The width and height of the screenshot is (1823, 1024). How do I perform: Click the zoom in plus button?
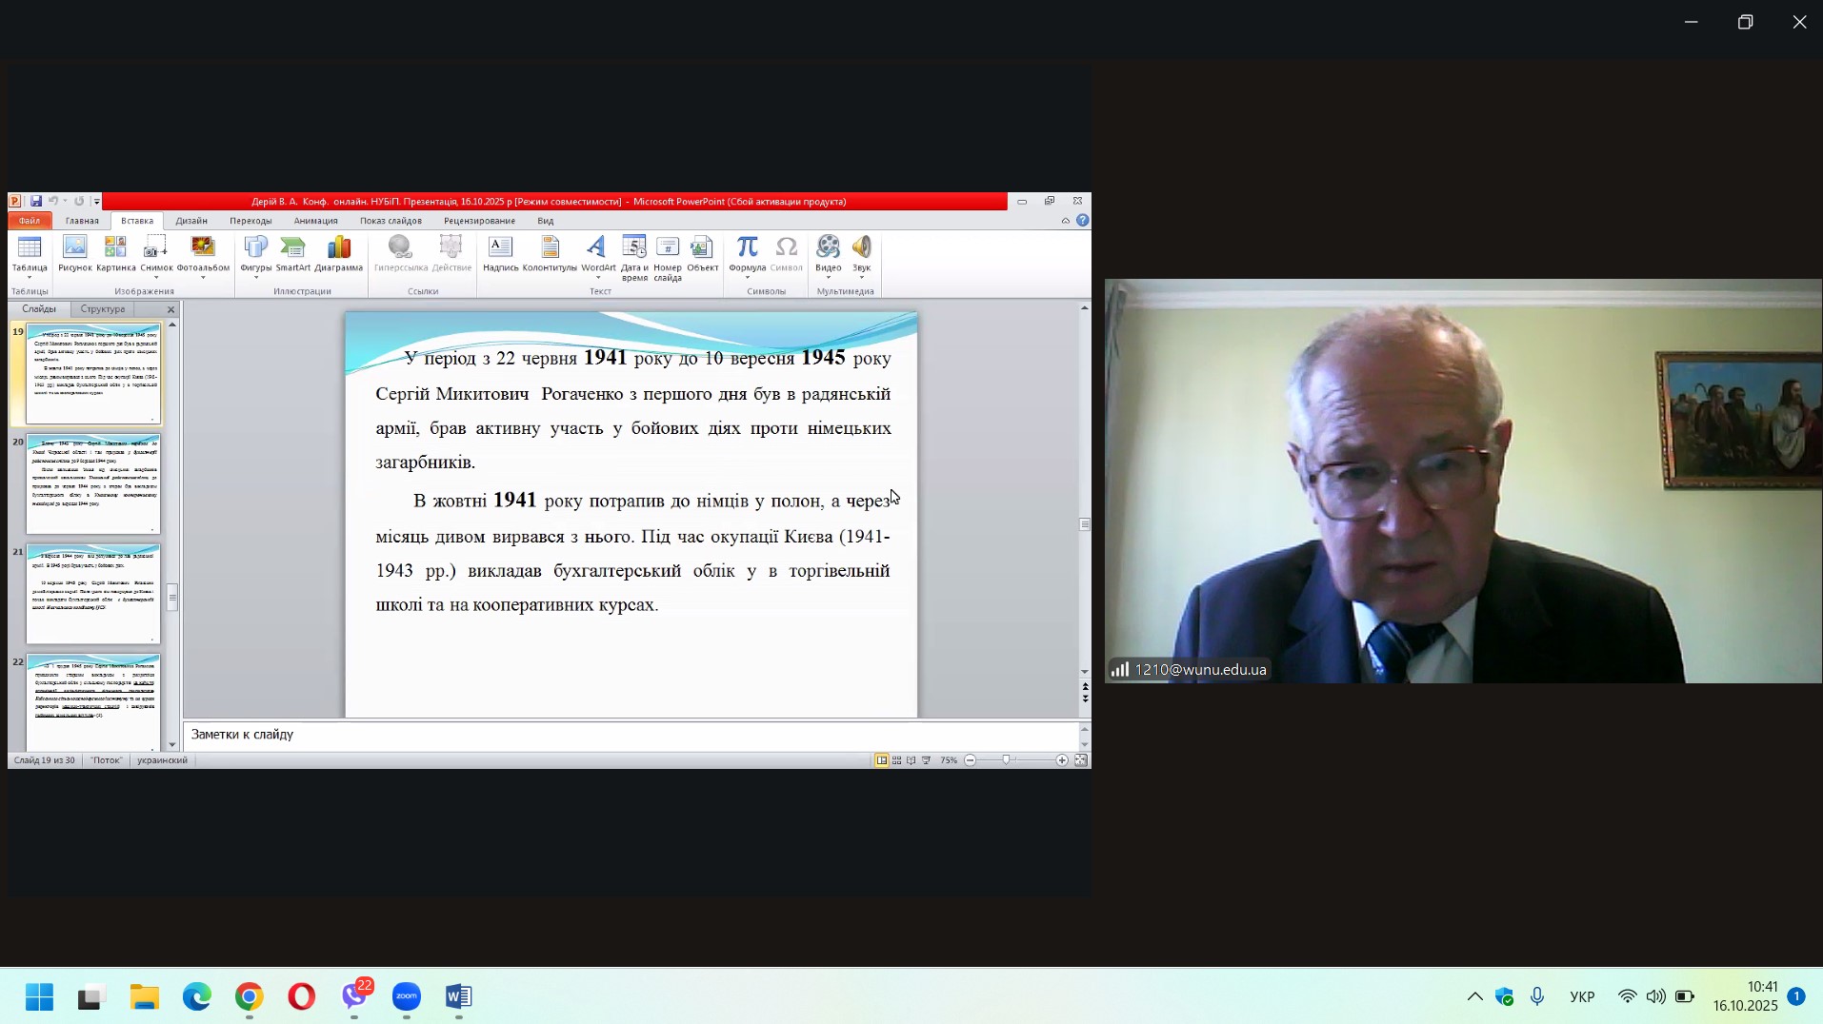[x=1062, y=760]
